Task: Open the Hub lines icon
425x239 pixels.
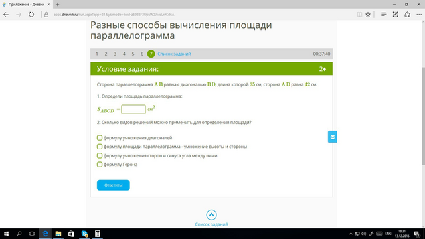Action: (384, 15)
